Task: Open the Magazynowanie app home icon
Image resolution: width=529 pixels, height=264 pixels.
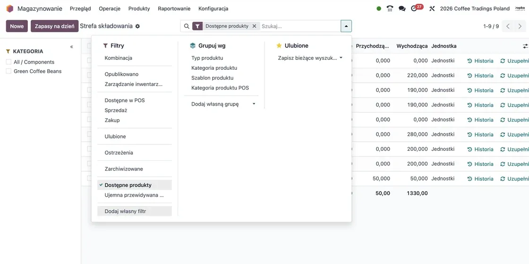Action: coord(9,8)
